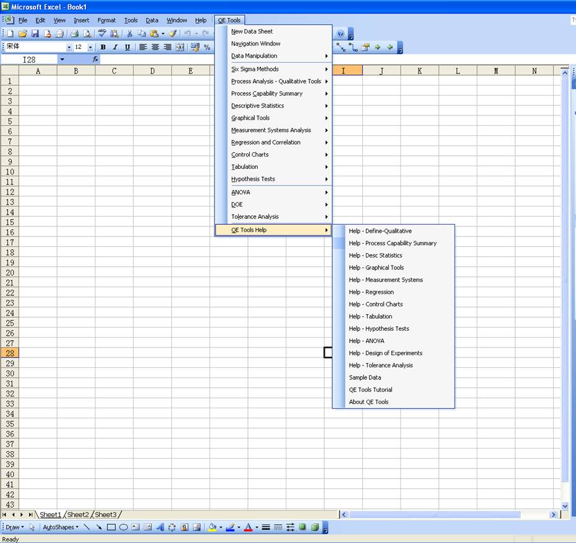576x543 pixels.
Task: Apply the Percent style button
Action: point(207,47)
